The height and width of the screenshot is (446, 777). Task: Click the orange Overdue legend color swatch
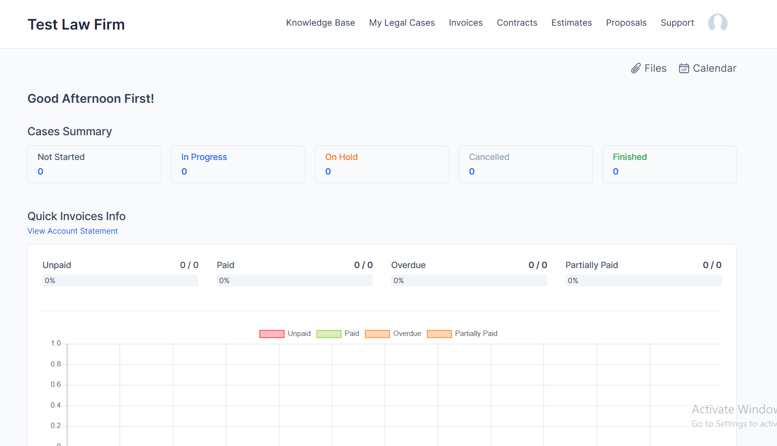click(377, 334)
